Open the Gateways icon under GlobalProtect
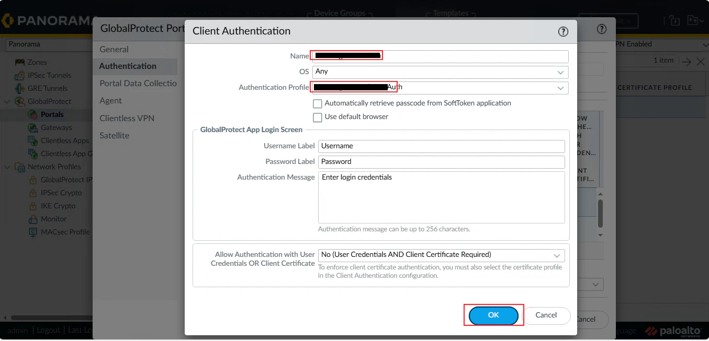709x341 pixels. coord(32,127)
